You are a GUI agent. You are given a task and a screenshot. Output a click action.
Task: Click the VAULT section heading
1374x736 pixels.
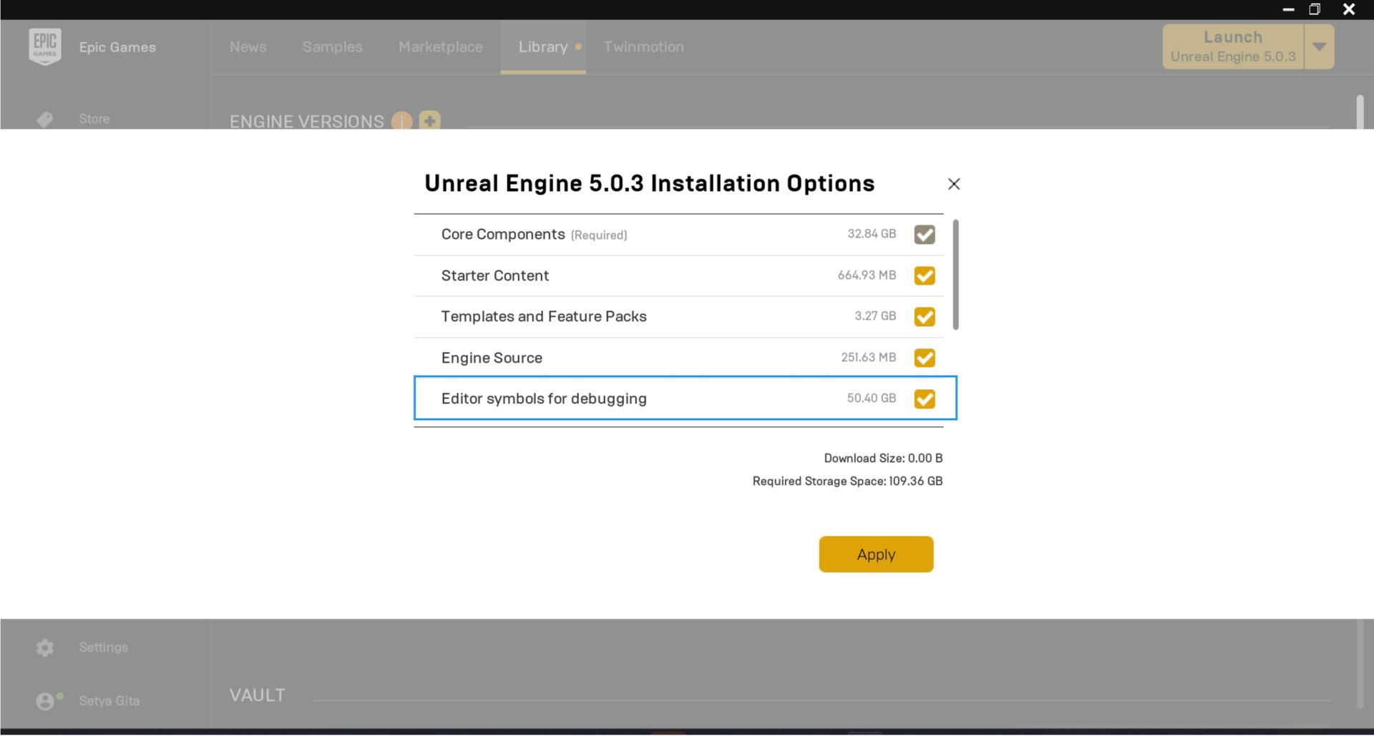pos(257,695)
